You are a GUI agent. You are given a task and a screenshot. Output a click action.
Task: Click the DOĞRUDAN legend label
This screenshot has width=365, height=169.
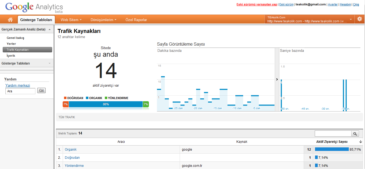75,98
